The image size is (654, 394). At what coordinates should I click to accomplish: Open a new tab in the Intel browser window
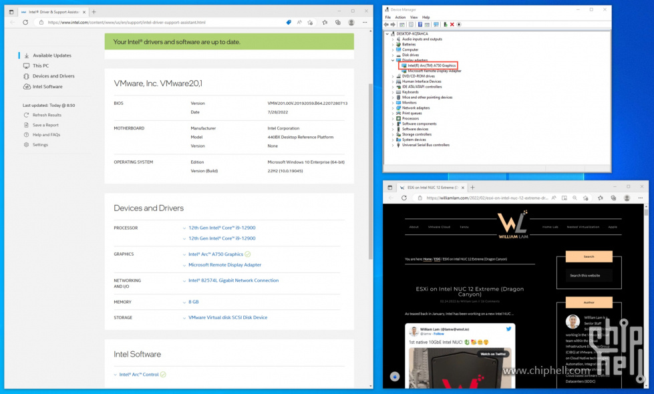click(x=94, y=12)
